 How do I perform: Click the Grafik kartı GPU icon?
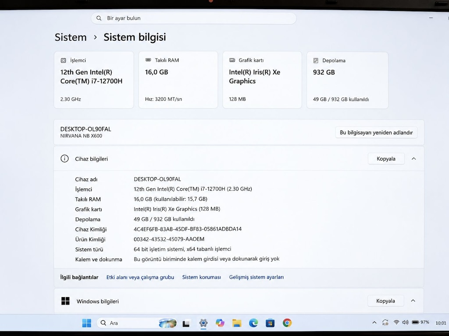tap(232, 60)
